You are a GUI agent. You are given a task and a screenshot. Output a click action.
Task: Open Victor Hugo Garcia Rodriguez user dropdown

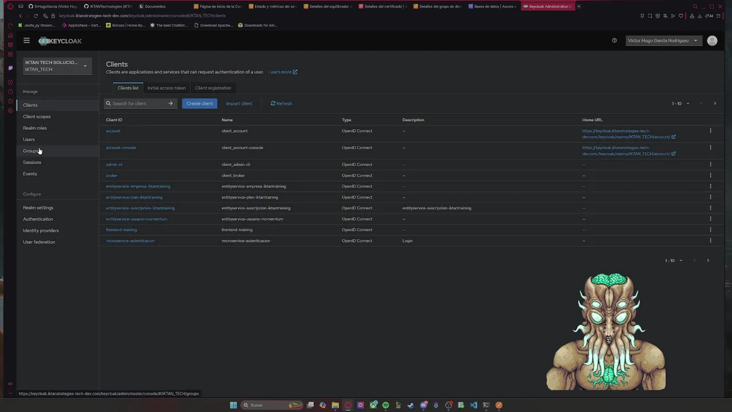click(662, 41)
